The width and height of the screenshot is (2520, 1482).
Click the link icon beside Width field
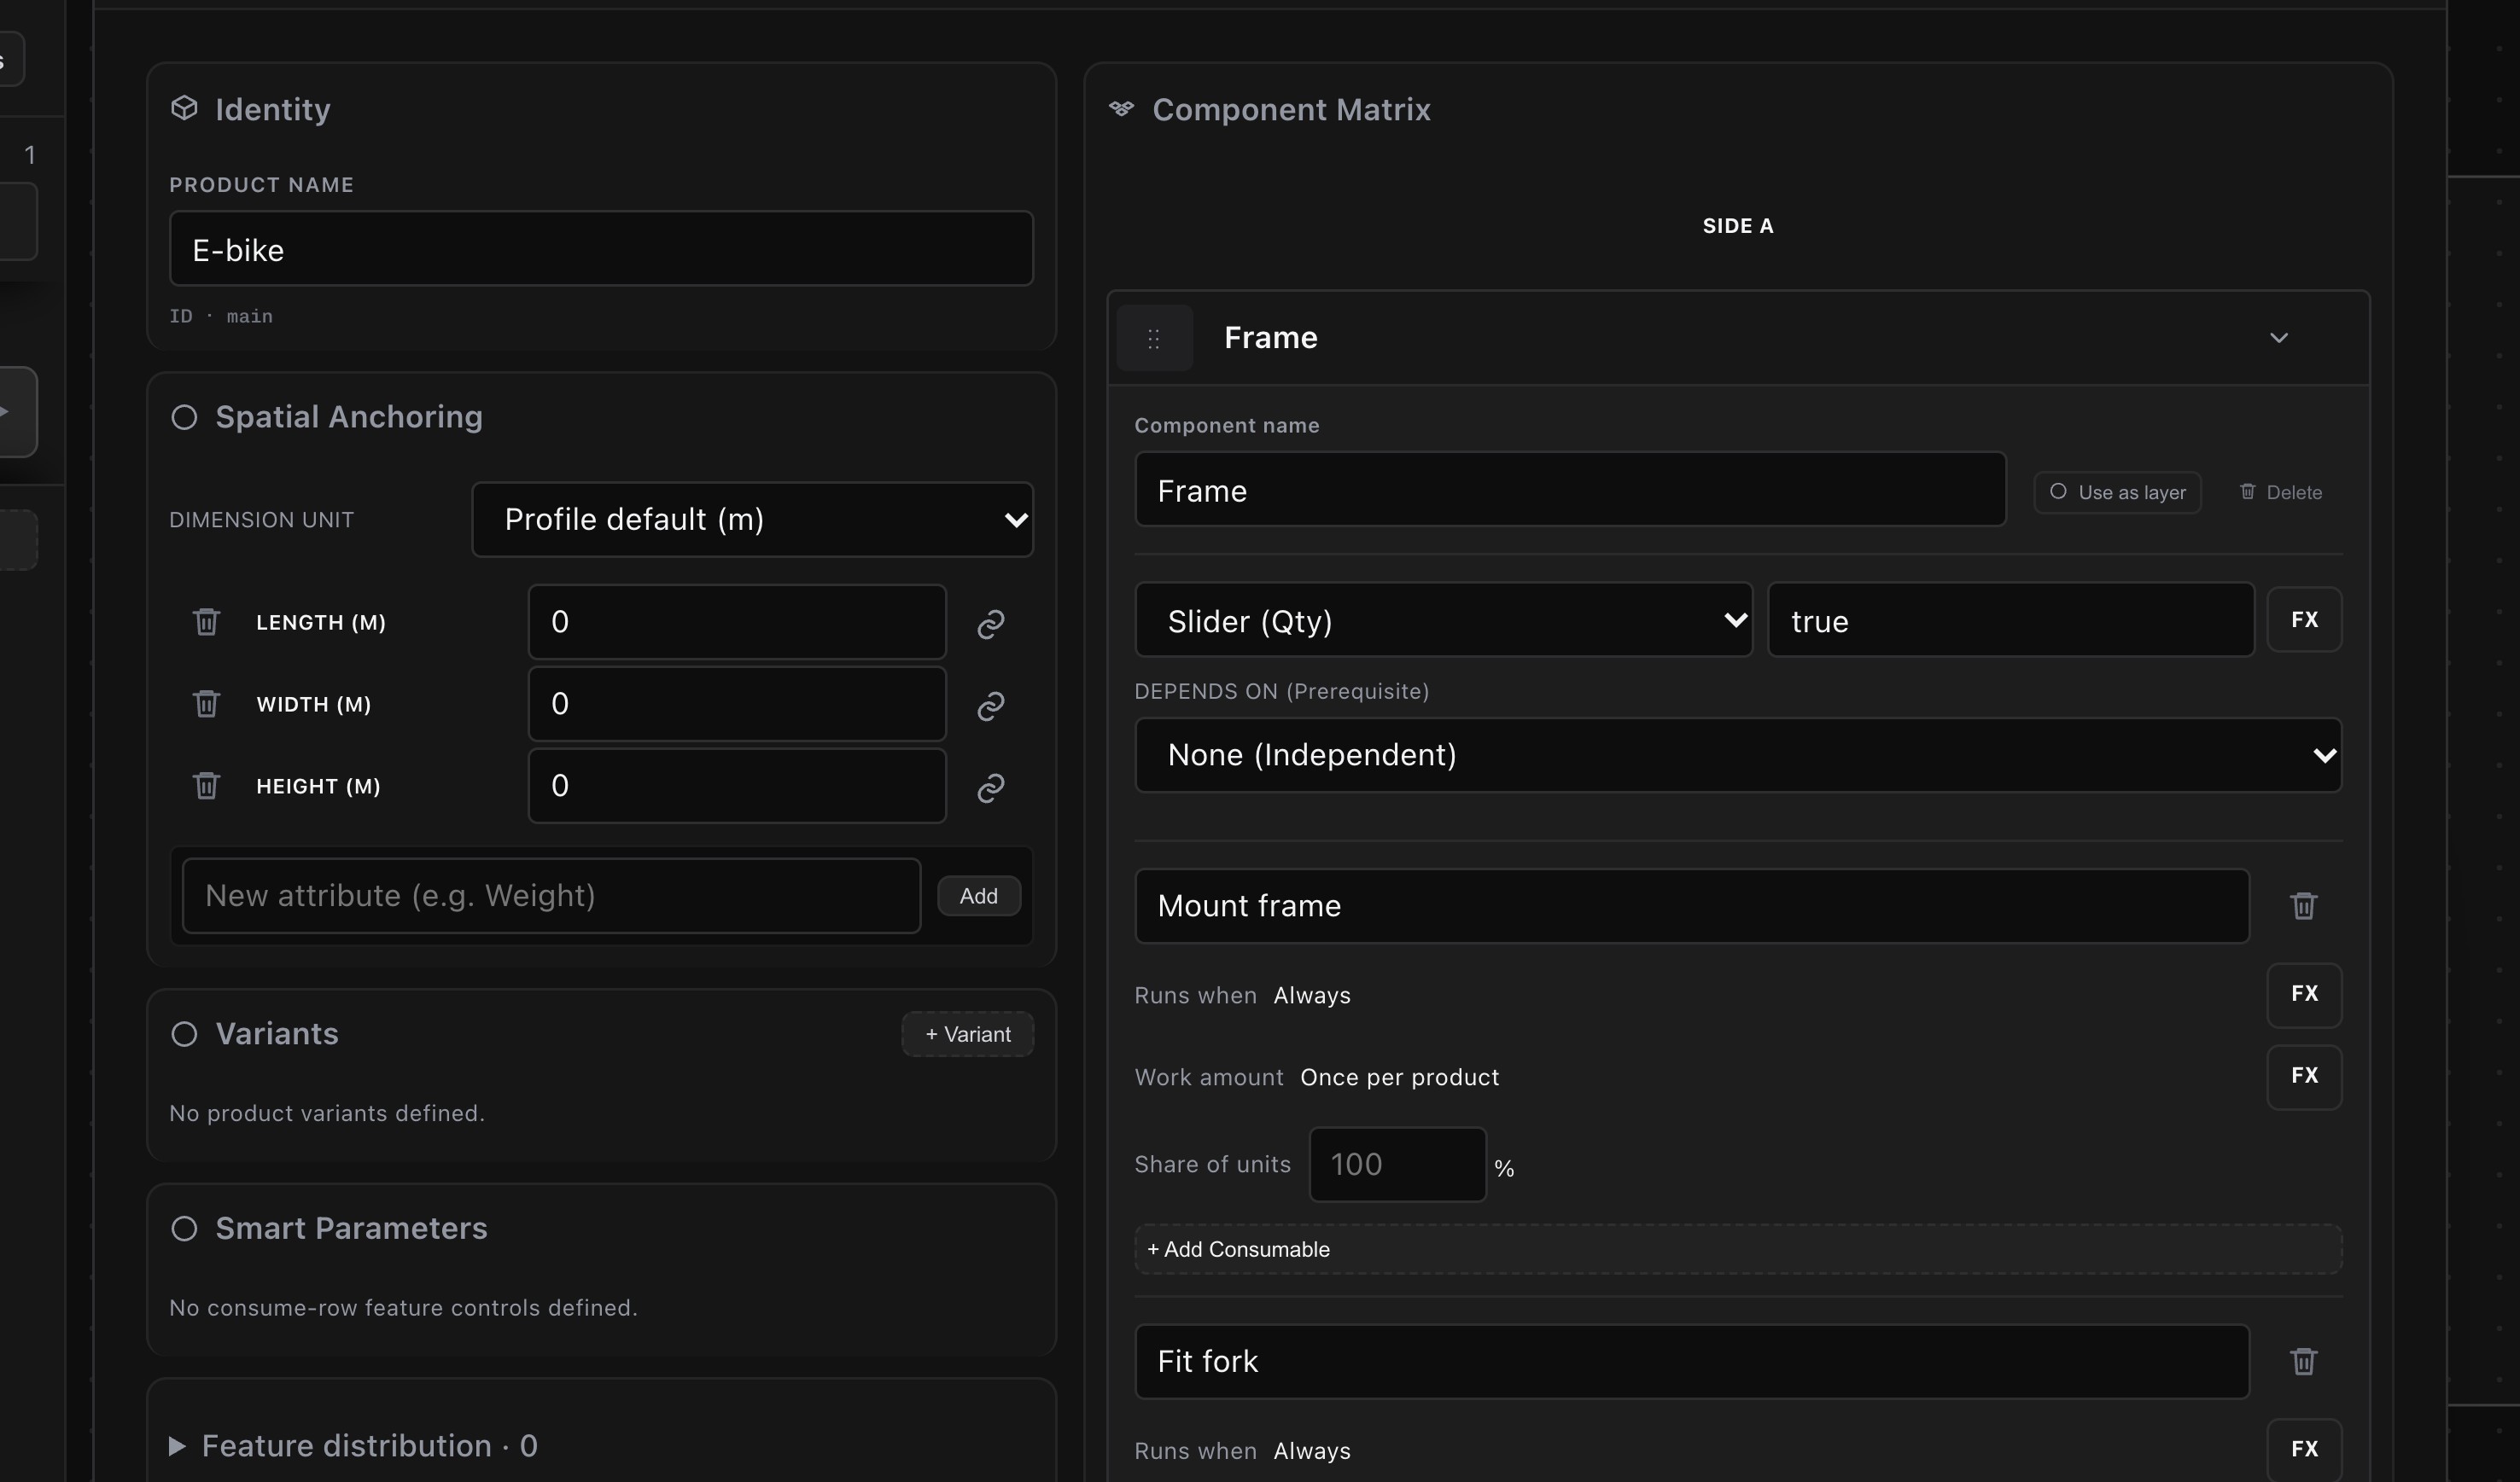(990, 706)
